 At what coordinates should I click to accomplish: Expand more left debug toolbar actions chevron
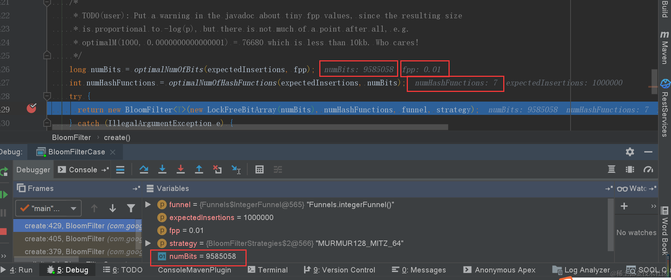[4, 256]
